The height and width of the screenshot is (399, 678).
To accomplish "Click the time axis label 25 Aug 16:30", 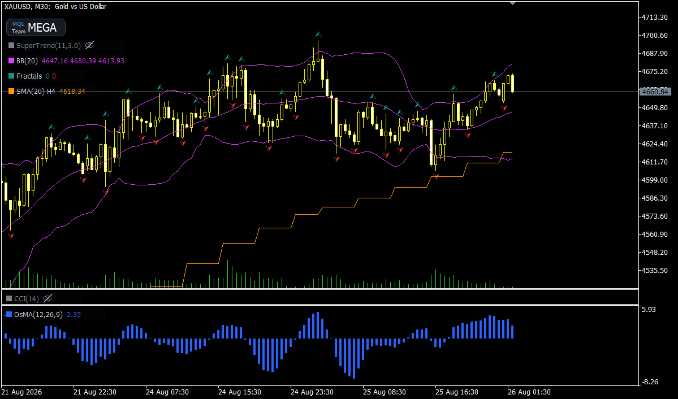I will (x=457, y=392).
